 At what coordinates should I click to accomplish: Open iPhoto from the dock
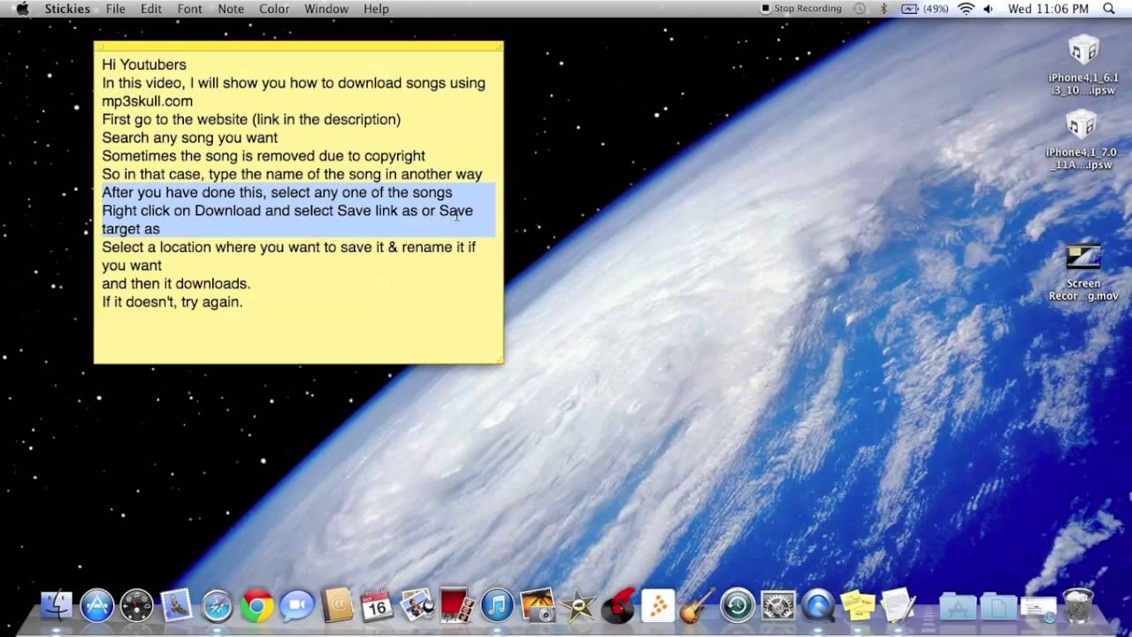pyautogui.click(x=538, y=605)
